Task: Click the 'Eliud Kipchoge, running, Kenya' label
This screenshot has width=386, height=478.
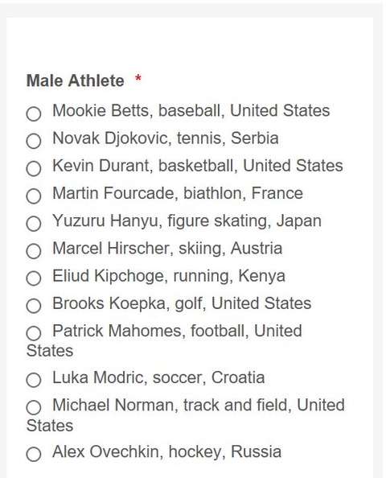Action: 169,276
